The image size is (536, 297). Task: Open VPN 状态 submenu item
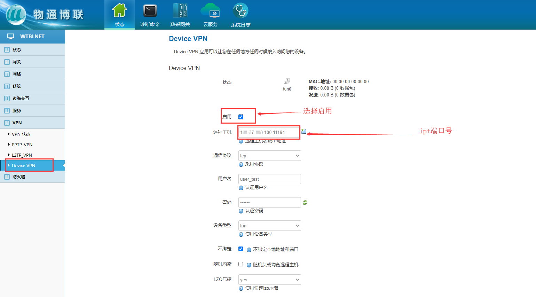pos(21,134)
